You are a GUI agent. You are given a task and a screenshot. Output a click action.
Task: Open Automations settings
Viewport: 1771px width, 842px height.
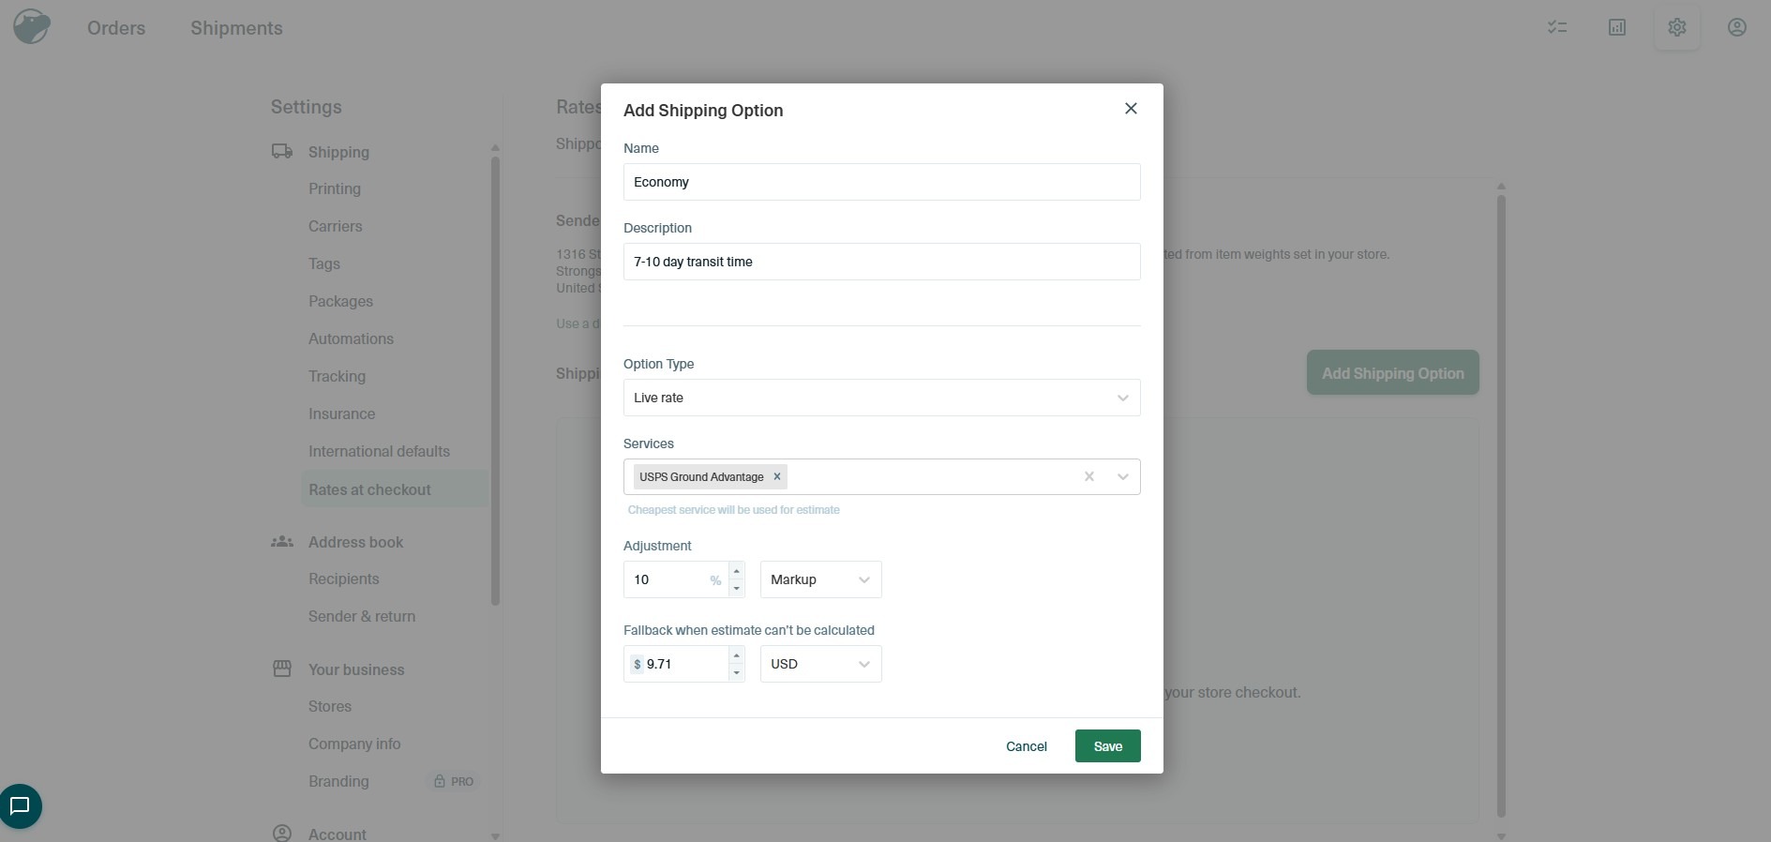coord(351,338)
